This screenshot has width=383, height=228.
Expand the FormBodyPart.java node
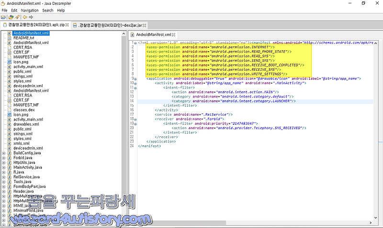4,187
